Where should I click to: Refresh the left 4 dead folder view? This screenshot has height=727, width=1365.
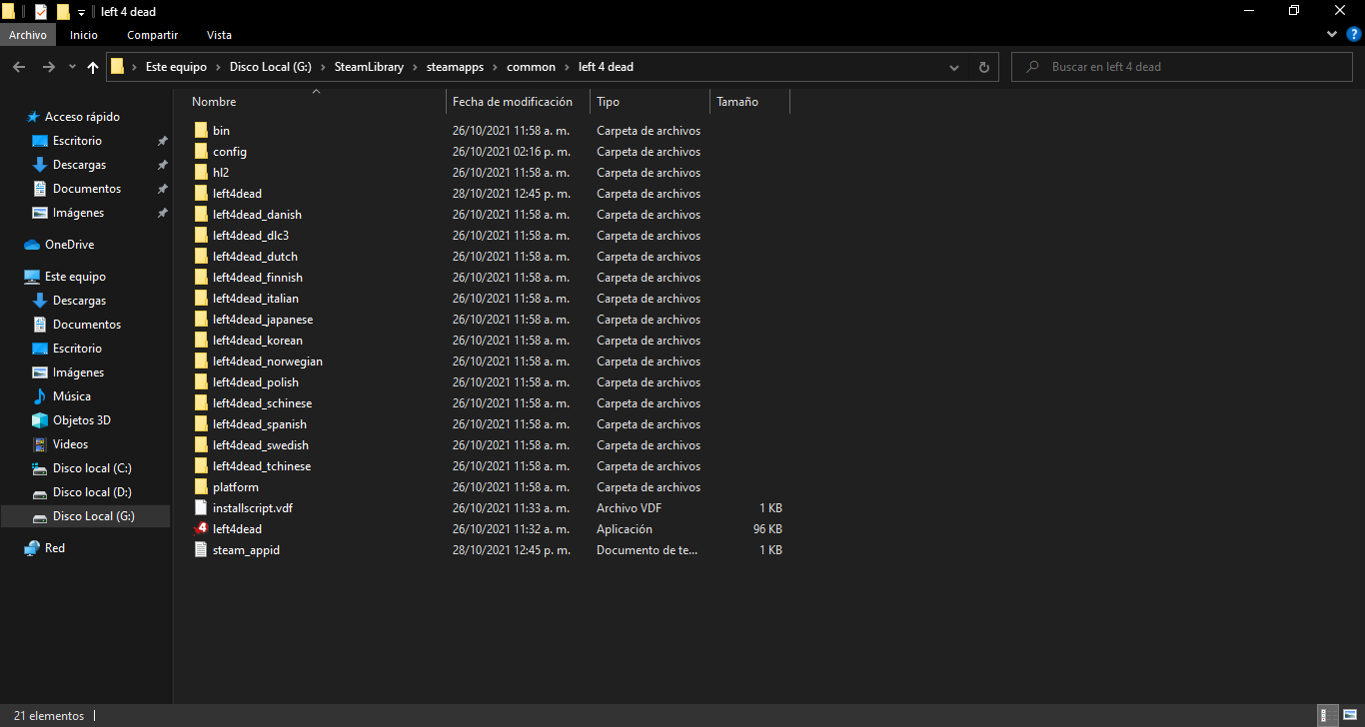983,67
